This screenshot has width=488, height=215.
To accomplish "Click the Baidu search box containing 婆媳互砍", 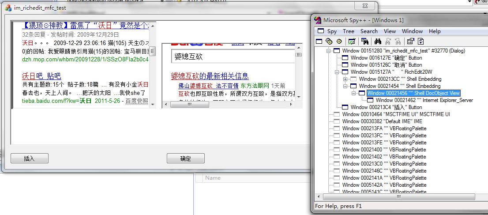I will tap(233, 57).
